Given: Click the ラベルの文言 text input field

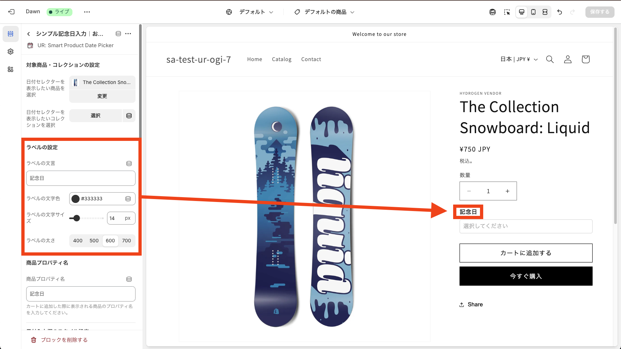Looking at the screenshot, I should pos(81,178).
